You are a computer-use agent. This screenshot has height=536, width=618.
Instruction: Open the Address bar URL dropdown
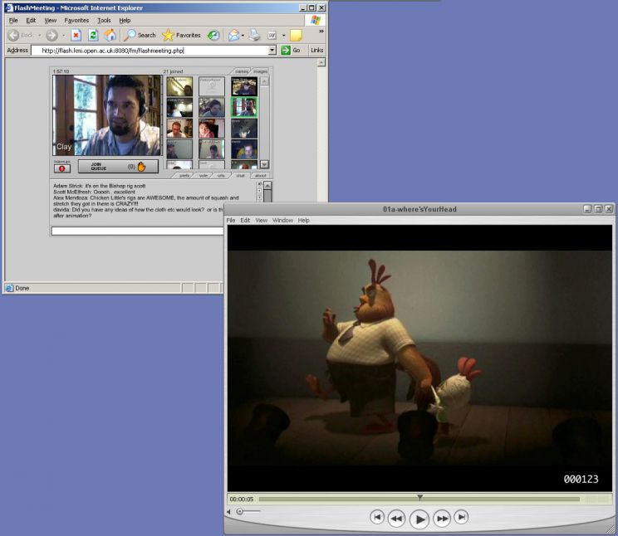click(x=272, y=50)
